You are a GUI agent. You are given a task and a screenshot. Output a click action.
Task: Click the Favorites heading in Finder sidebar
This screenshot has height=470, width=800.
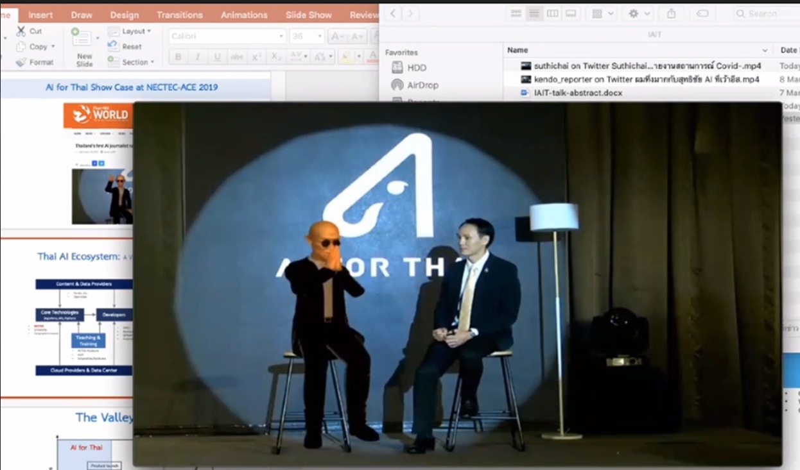(x=401, y=53)
